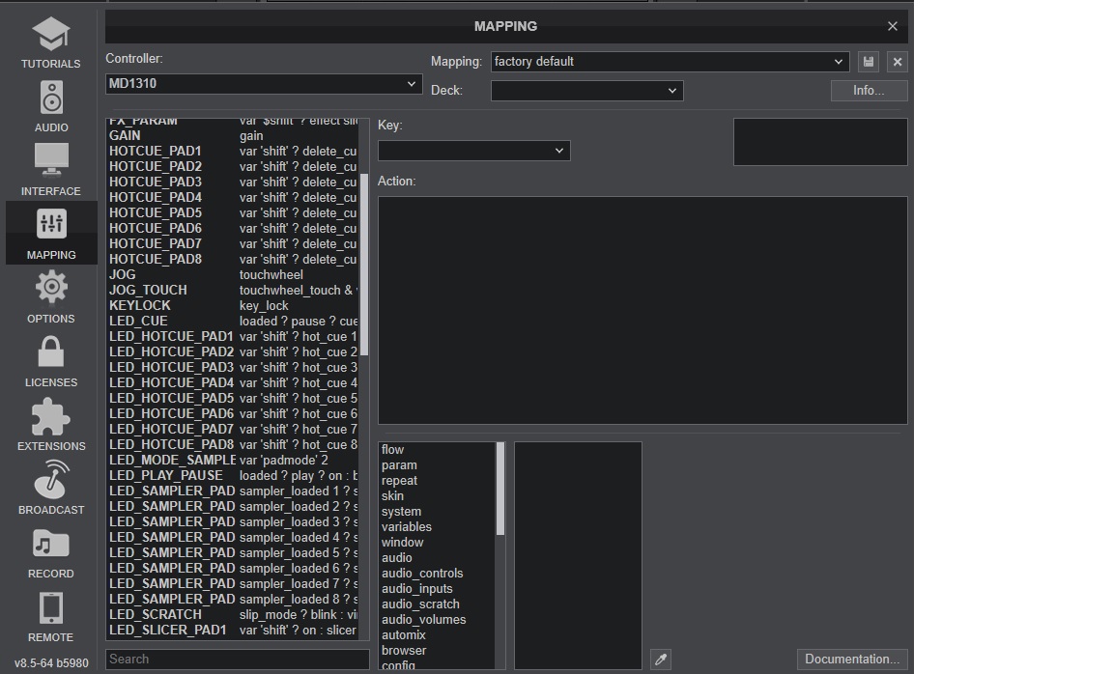1113x674 pixels.
Task: Select the audio action category
Action: (x=438, y=558)
